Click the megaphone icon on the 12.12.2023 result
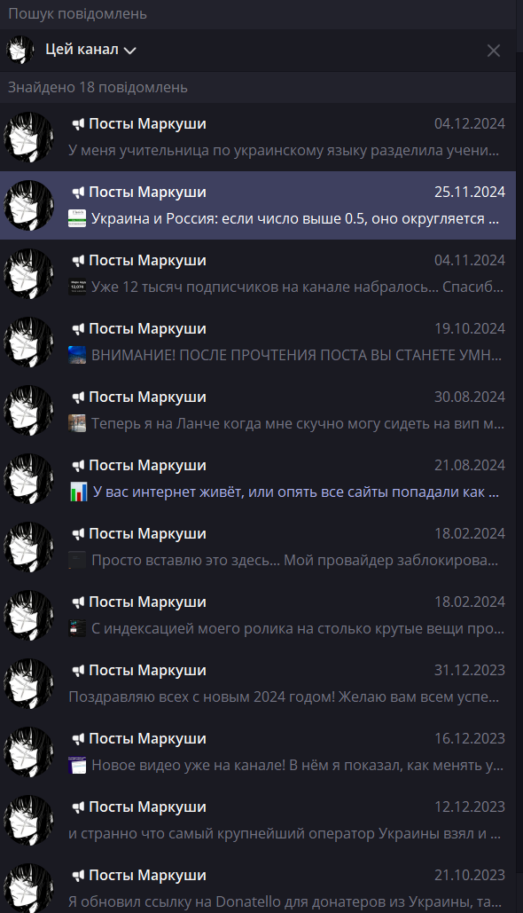The image size is (523, 913). tap(78, 807)
